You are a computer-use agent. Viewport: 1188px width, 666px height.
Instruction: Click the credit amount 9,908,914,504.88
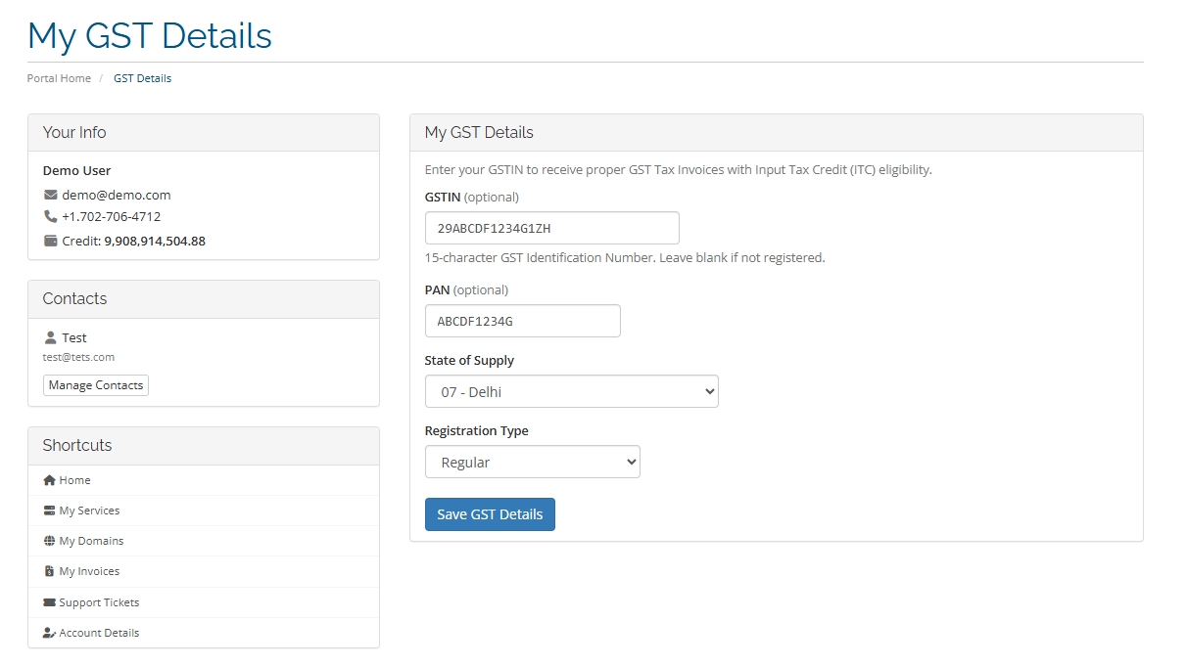point(155,241)
